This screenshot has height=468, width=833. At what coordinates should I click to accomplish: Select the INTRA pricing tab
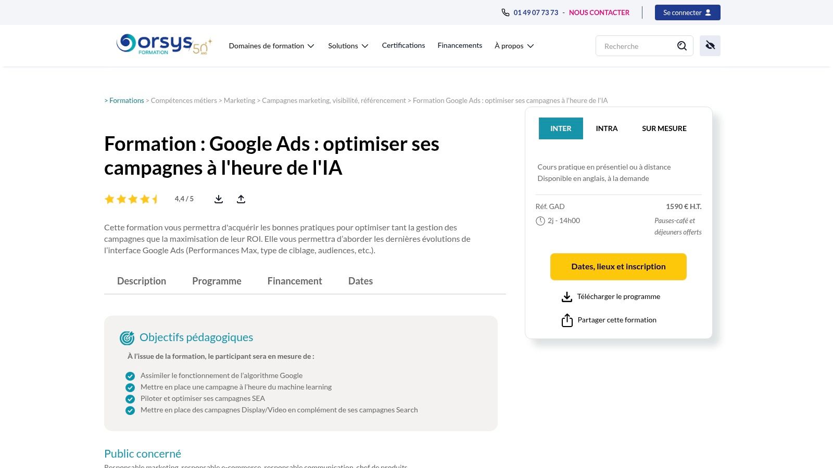(x=607, y=128)
